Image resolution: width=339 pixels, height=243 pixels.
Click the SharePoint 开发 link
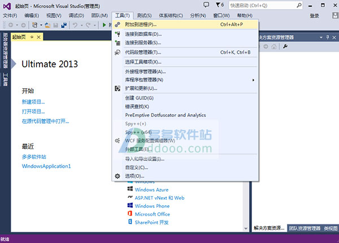(151, 223)
